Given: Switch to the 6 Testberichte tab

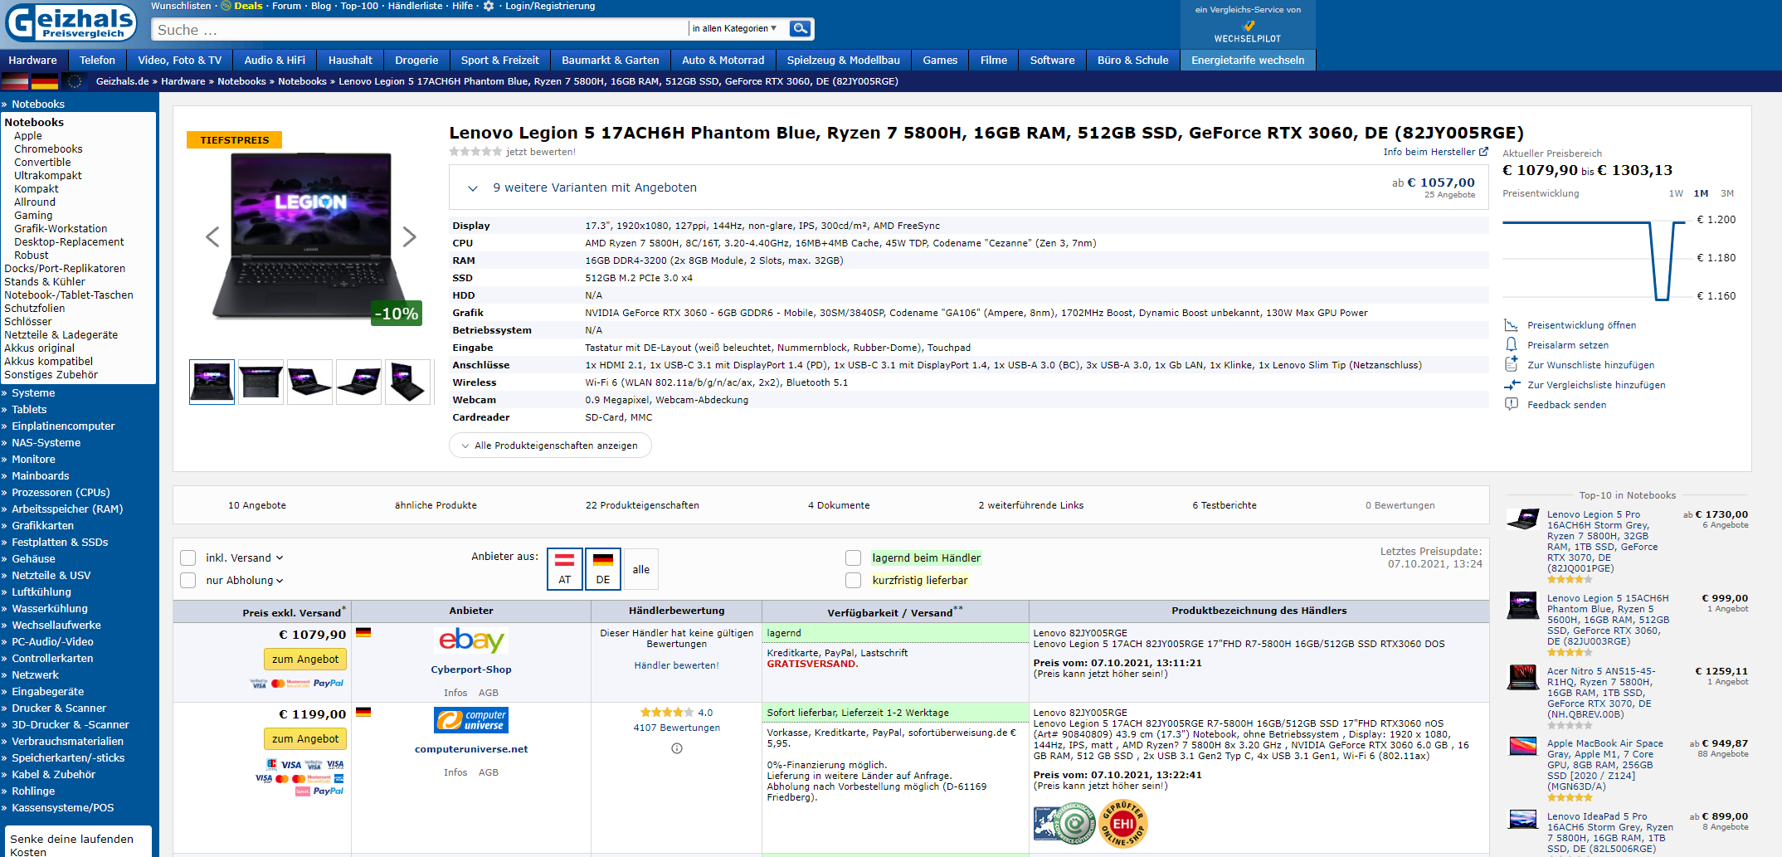Looking at the screenshot, I should tap(1225, 505).
